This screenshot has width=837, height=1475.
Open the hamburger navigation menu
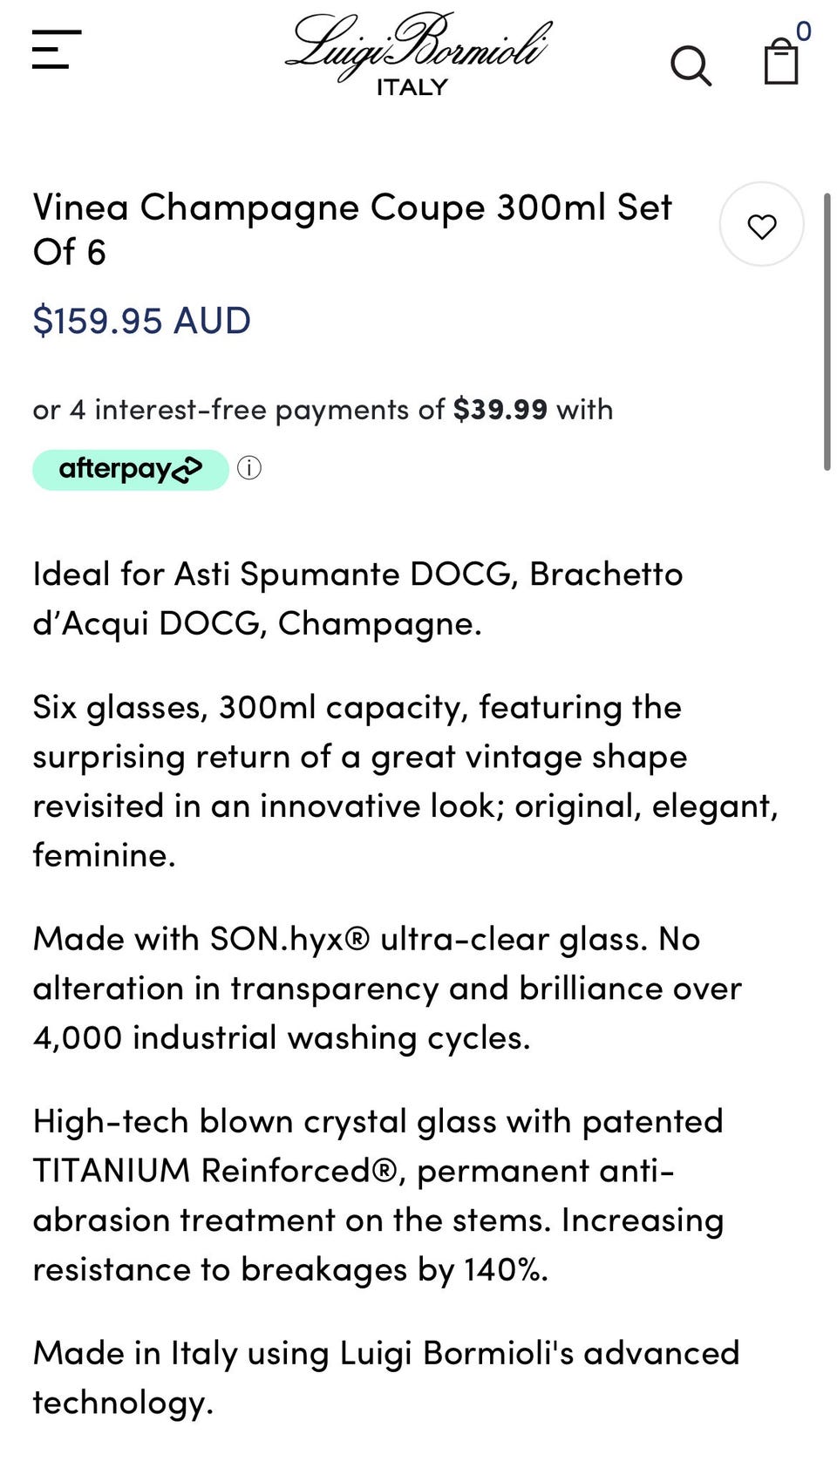(x=57, y=50)
